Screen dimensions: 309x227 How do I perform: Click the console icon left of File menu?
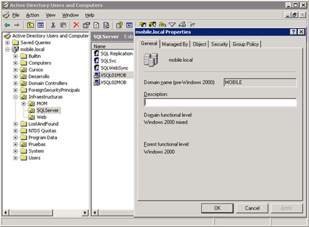(6, 15)
